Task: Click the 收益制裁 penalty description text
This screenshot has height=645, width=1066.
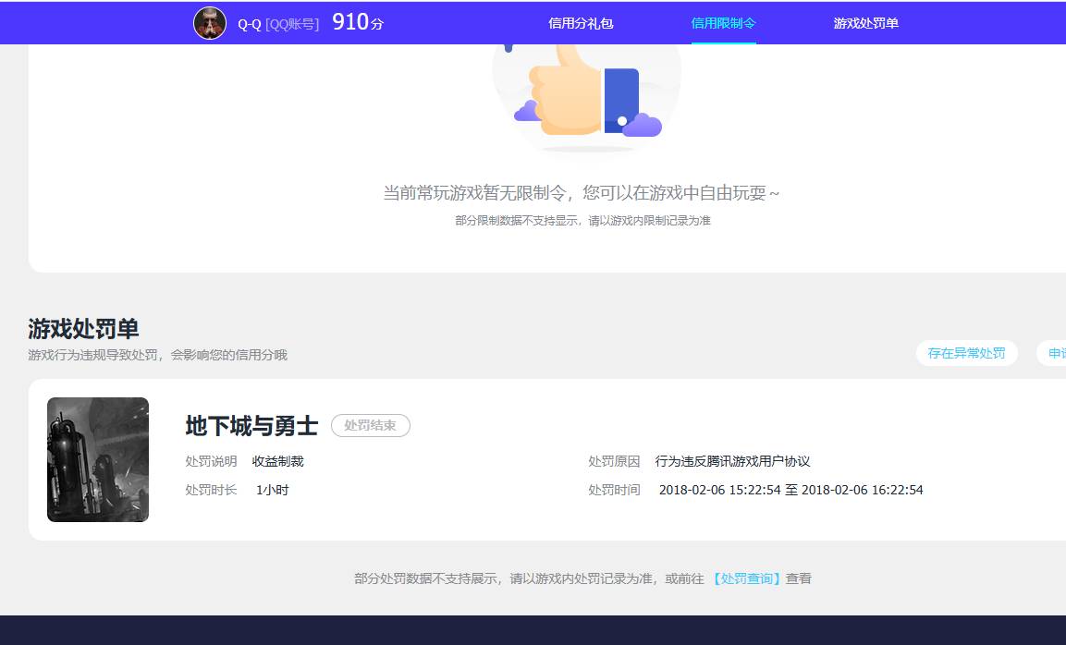Action: click(280, 461)
